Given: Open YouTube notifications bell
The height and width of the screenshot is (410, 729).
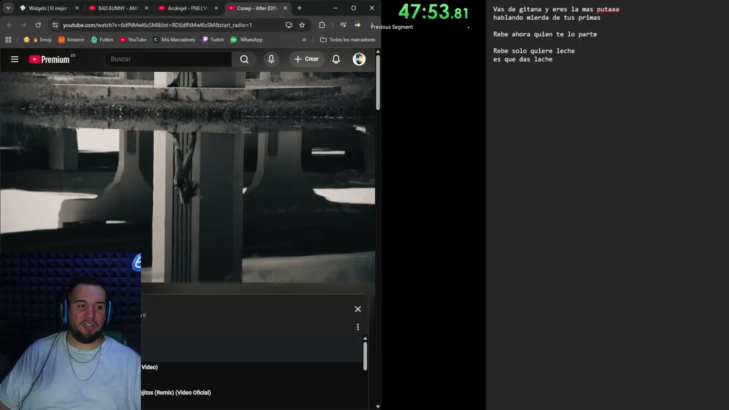Looking at the screenshot, I should tap(336, 59).
